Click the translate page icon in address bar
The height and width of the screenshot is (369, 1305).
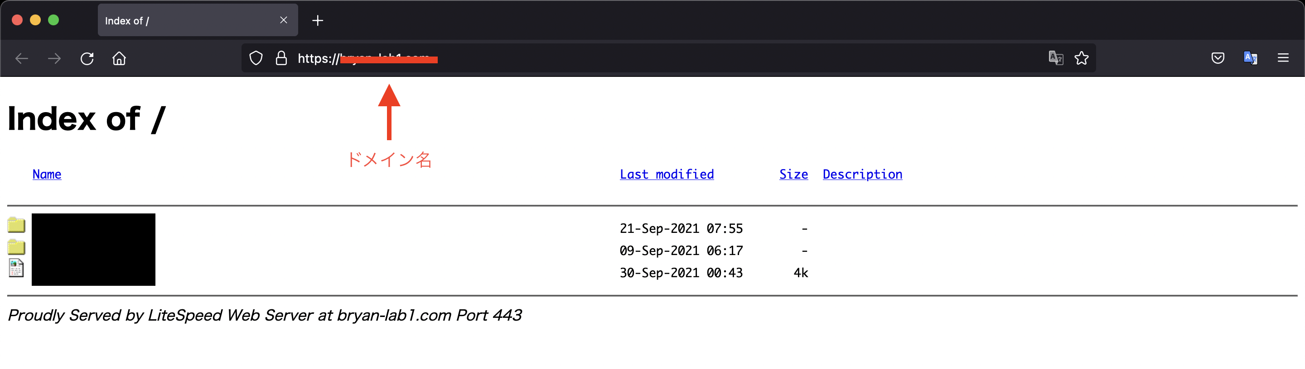[x=1056, y=58]
